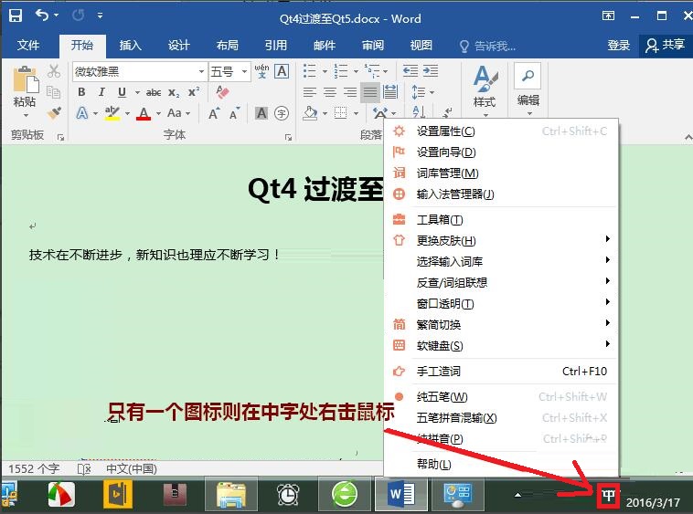Image resolution: width=693 pixels, height=514 pixels.
Task: Open the file explorer taskbar icon
Action: tap(231, 494)
